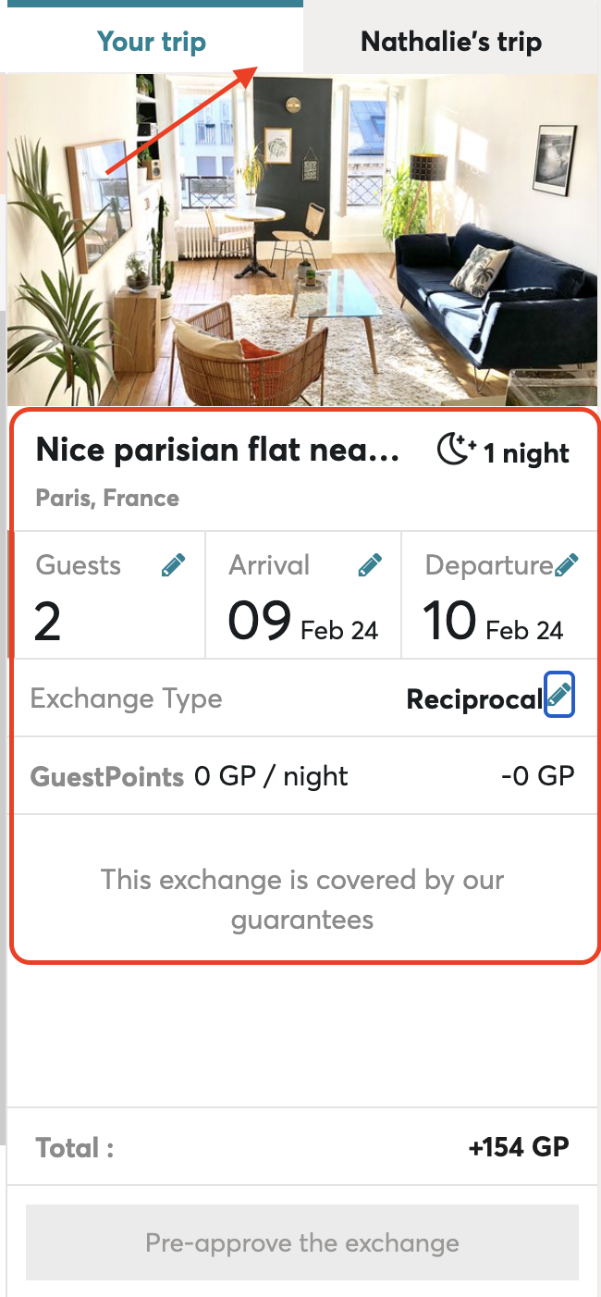Click the Arrival date pencil icon
The height and width of the screenshot is (1297, 601).
[370, 565]
